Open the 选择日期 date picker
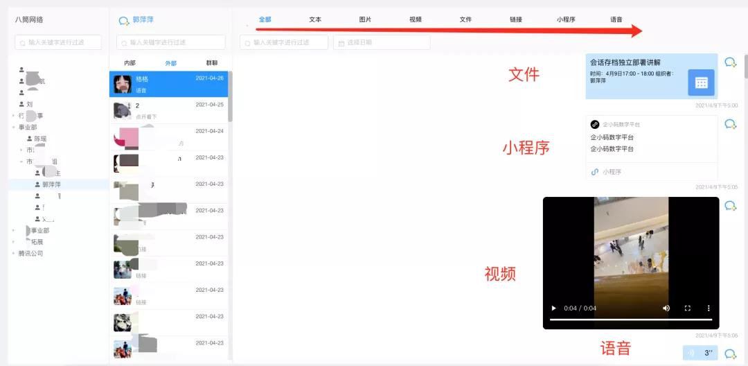This screenshot has height=366, width=748. tap(382, 42)
